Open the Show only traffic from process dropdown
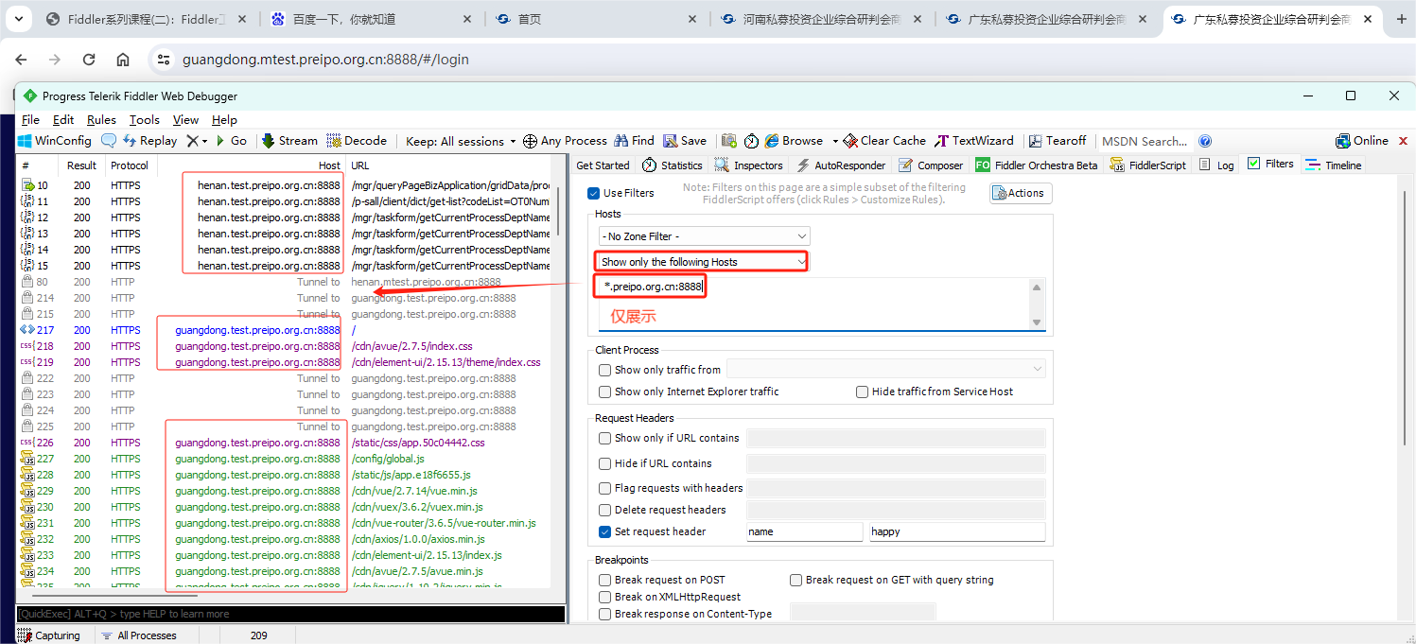 point(885,370)
